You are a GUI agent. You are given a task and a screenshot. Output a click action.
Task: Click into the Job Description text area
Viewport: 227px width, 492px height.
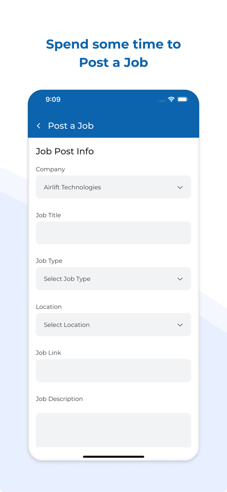(x=113, y=430)
